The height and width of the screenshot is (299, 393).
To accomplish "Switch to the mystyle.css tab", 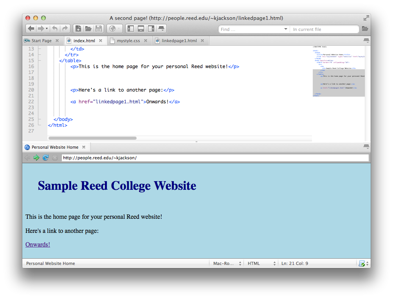I will click(x=128, y=41).
